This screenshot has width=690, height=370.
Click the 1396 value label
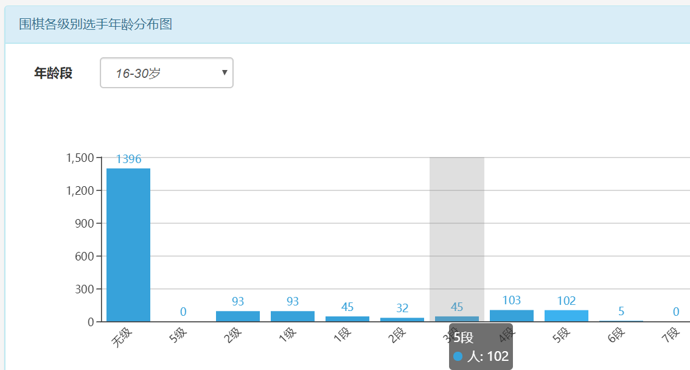128,159
